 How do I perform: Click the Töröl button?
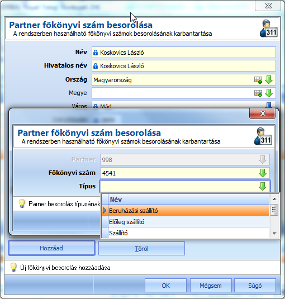coord(141,249)
